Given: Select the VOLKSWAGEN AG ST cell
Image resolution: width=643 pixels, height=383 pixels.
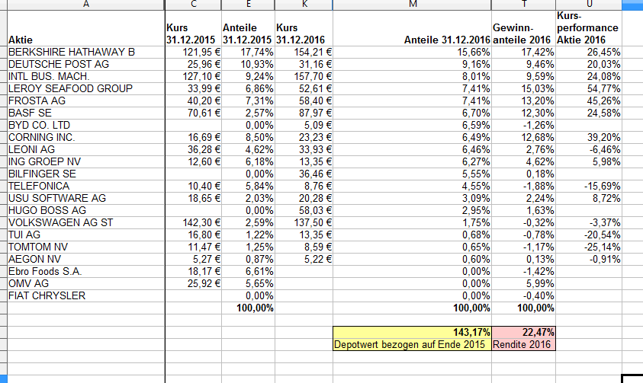Looking at the screenshot, I should point(85,222).
